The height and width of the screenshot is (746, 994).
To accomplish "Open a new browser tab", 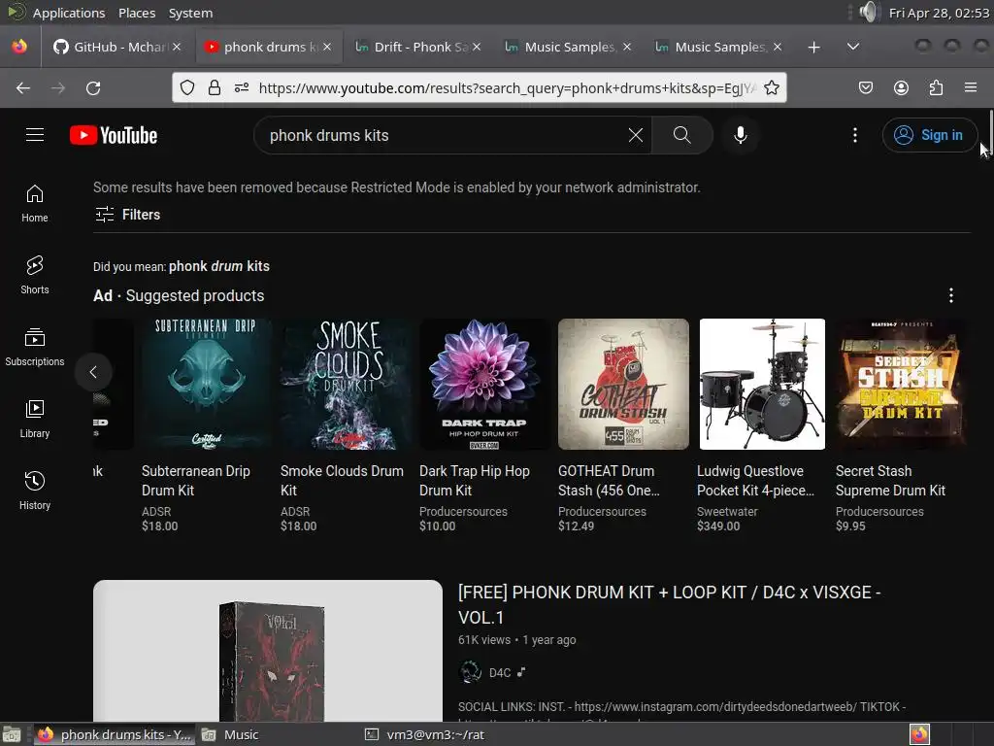I will tap(814, 47).
